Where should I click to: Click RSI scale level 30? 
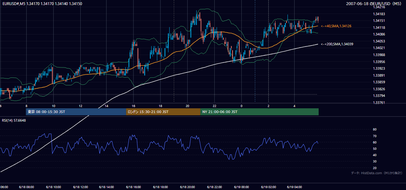tap(375, 161)
